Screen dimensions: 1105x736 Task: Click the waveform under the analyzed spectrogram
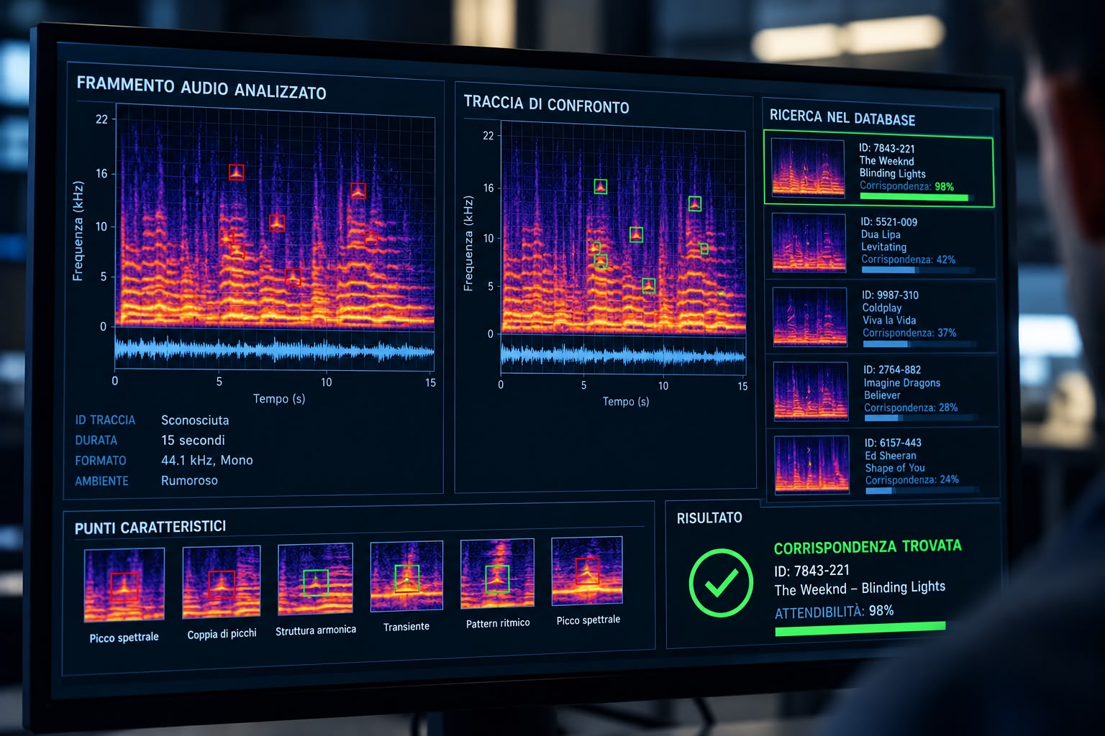click(x=274, y=350)
